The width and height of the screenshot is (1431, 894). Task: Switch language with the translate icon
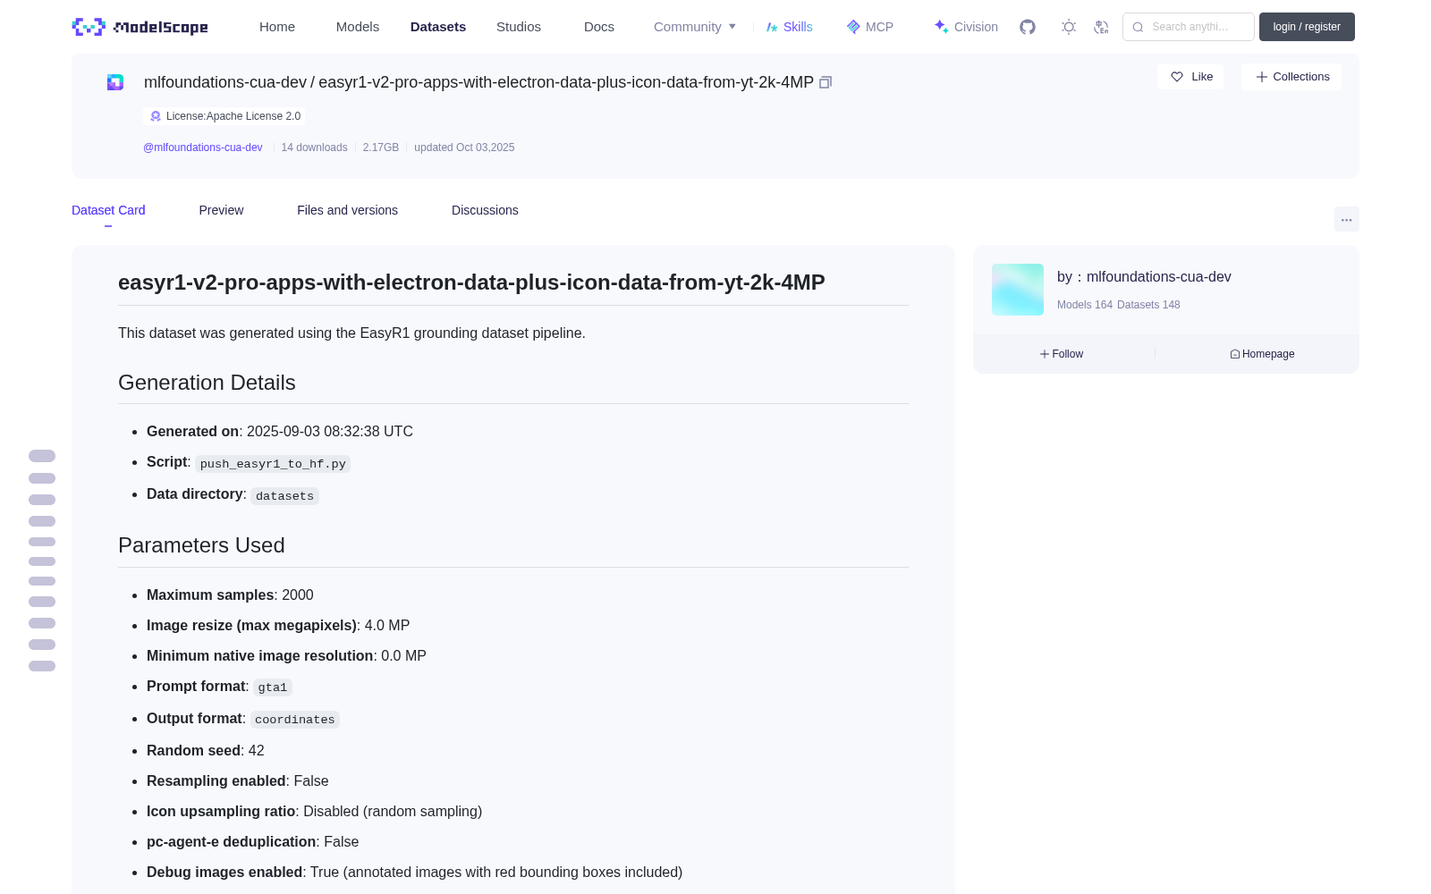click(x=1101, y=27)
